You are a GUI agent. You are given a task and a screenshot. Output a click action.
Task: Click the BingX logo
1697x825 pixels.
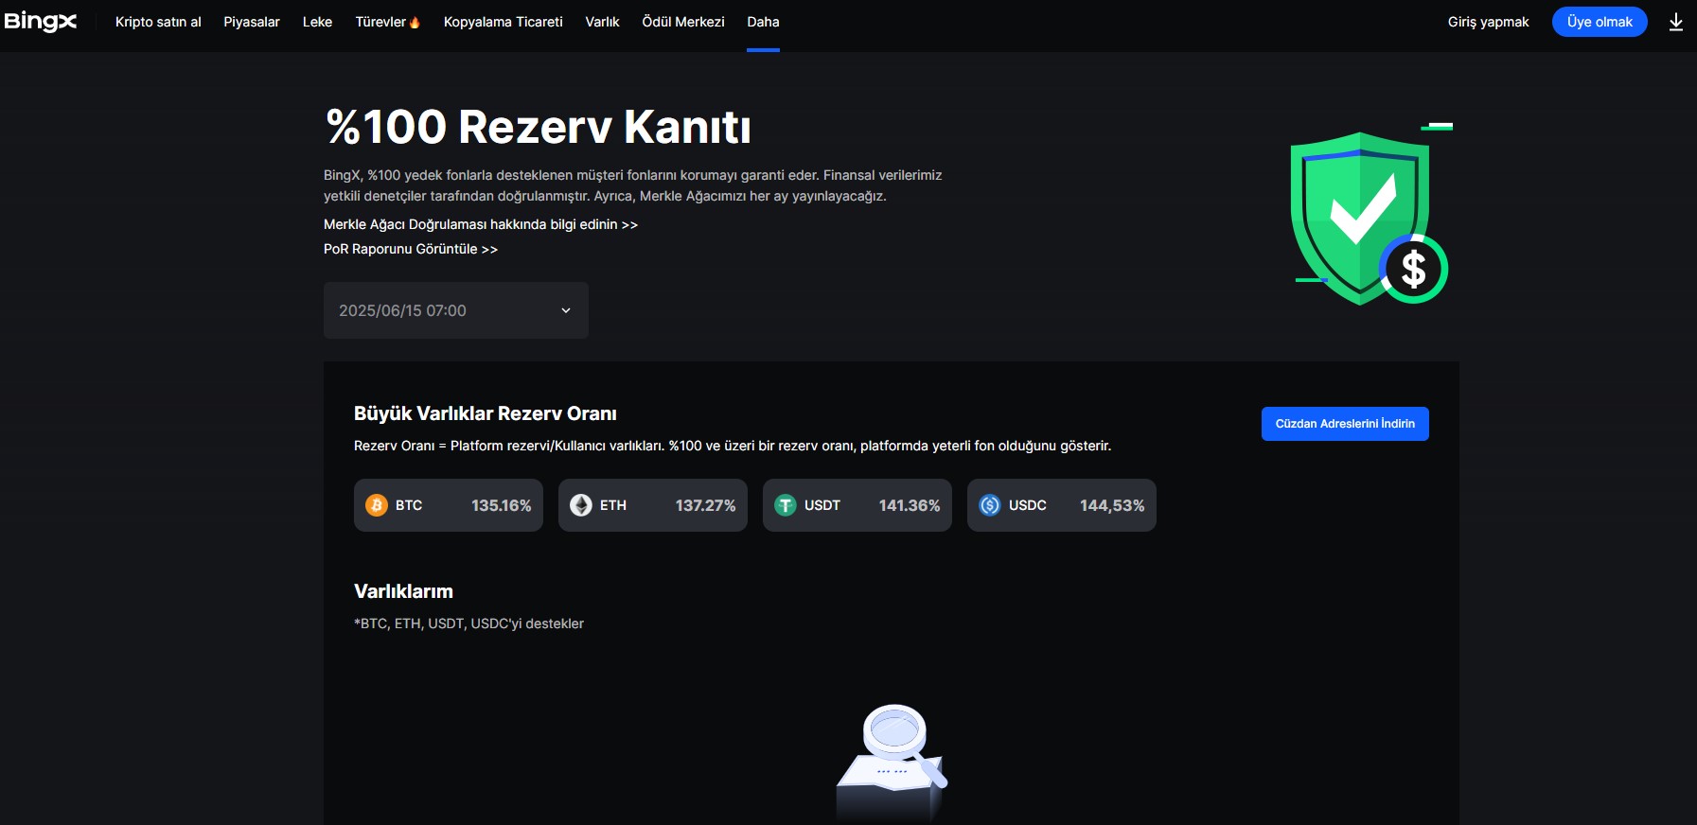click(x=40, y=21)
